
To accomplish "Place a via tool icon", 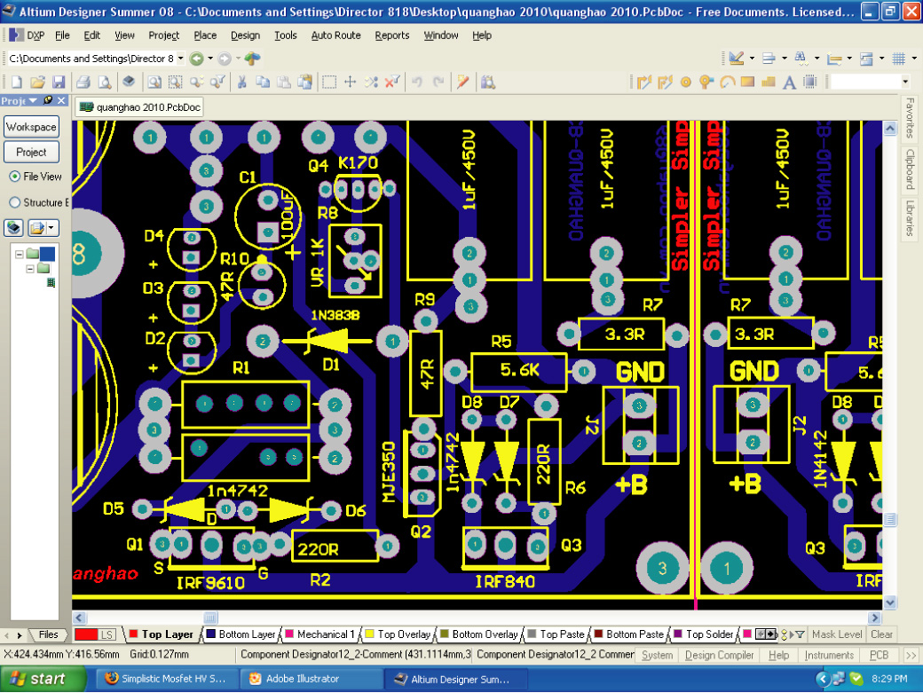I will [x=706, y=83].
